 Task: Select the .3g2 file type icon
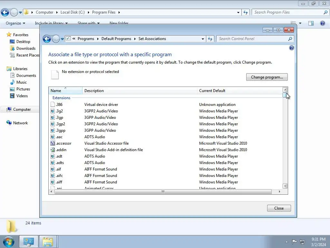(x=53, y=111)
